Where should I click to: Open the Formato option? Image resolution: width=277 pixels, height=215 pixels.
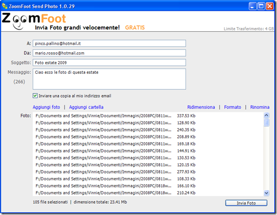tap(233, 107)
